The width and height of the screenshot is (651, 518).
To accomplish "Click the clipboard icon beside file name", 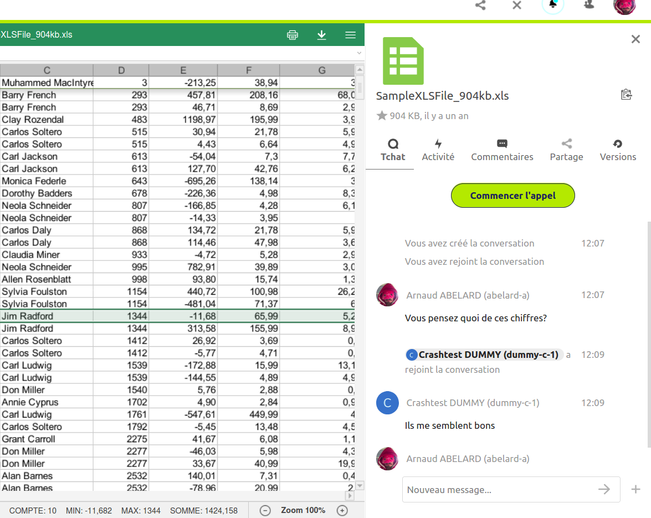I will click(626, 95).
